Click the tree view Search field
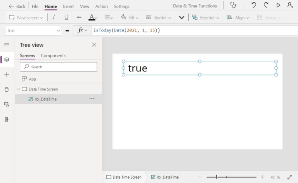The height and width of the screenshot is (183, 298). coord(58,67)
